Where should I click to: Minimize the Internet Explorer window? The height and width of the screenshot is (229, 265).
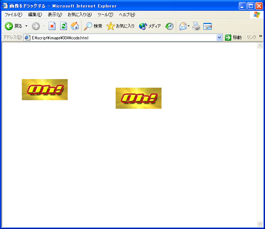(x=242, y=6)
